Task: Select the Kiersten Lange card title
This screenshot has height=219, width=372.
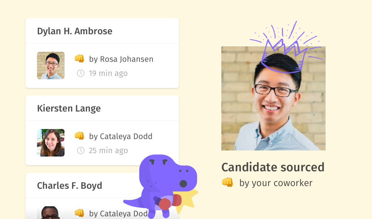Action: point(69,108)
